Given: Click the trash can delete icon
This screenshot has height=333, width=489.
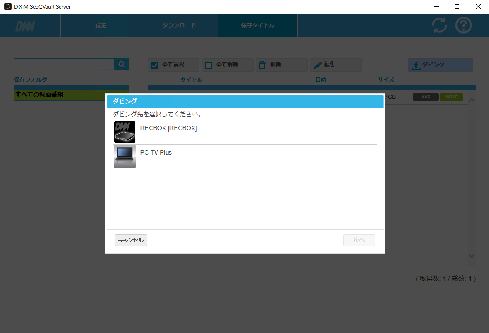Looking at the screenshot, I should [262, 65].
